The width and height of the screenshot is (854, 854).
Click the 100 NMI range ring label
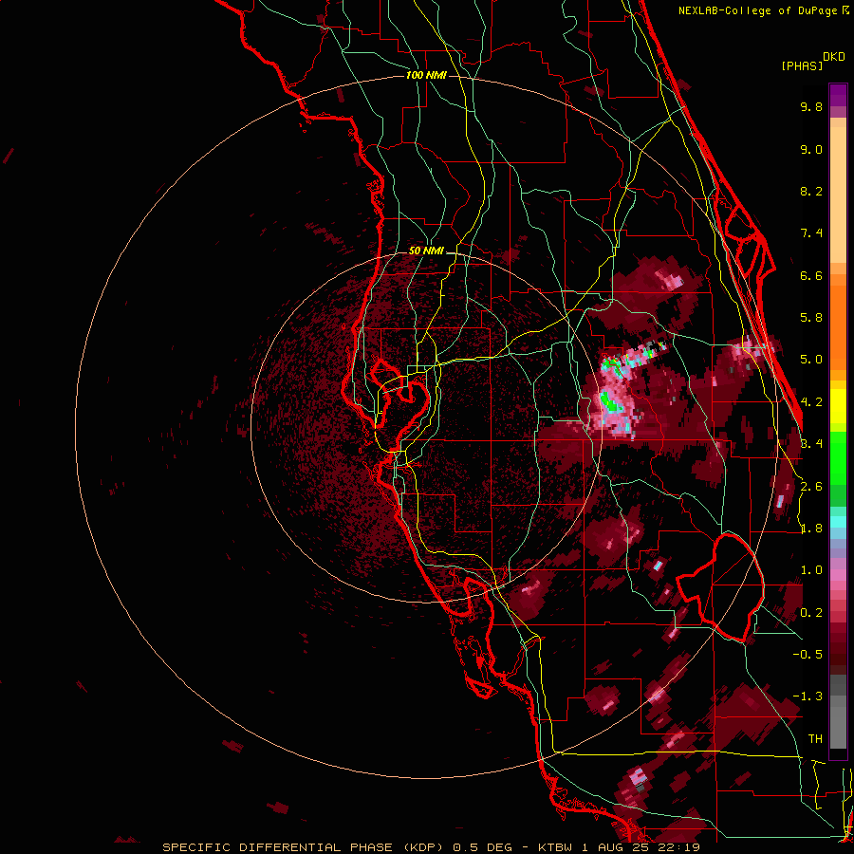click(426, 75)
